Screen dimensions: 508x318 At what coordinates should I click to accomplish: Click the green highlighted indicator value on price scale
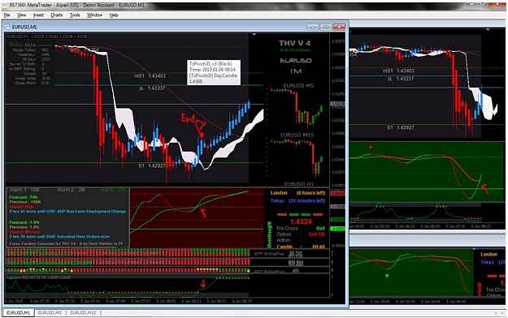[337, 229]
